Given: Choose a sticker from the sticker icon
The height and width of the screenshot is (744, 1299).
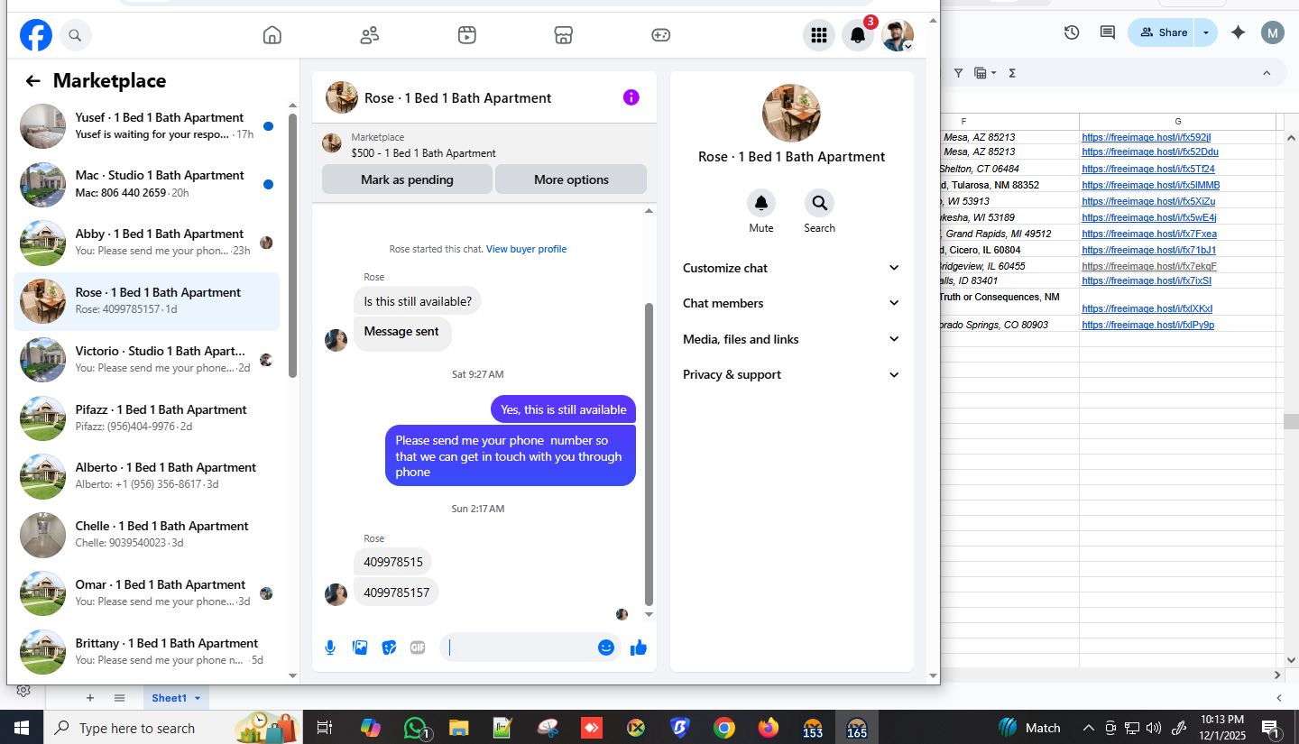Looking at the screenshot, I should click(389, 648).
